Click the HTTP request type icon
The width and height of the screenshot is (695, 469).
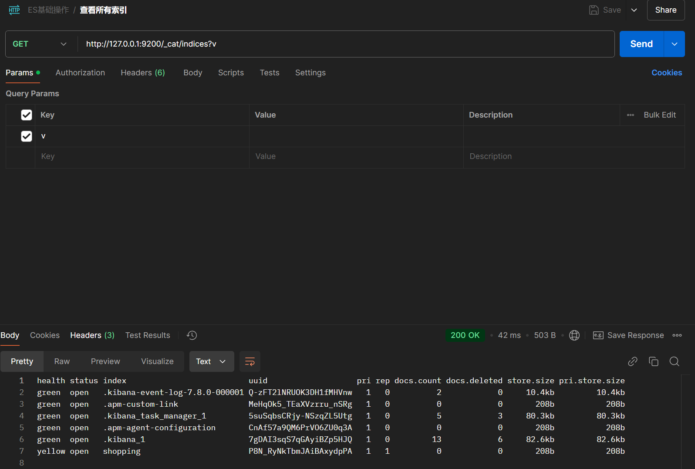(14, 10)
